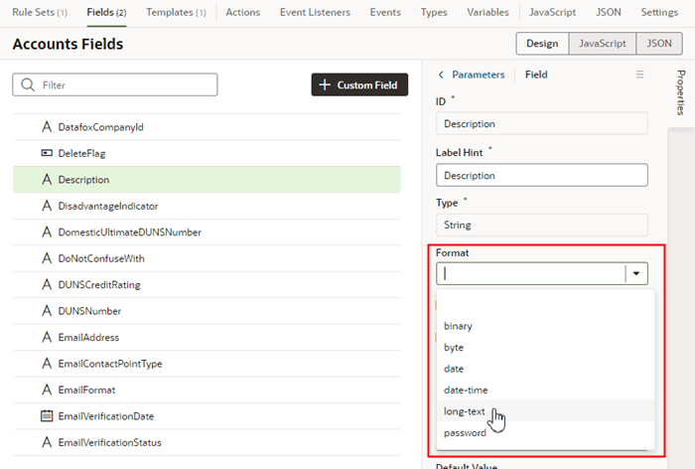Click string icon beside DUNSNumber

47,311
